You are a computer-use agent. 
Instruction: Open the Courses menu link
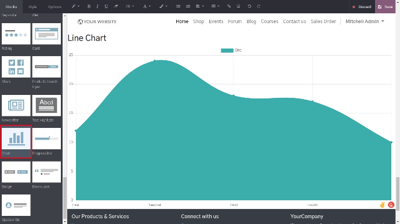click(x=270, y=21)
